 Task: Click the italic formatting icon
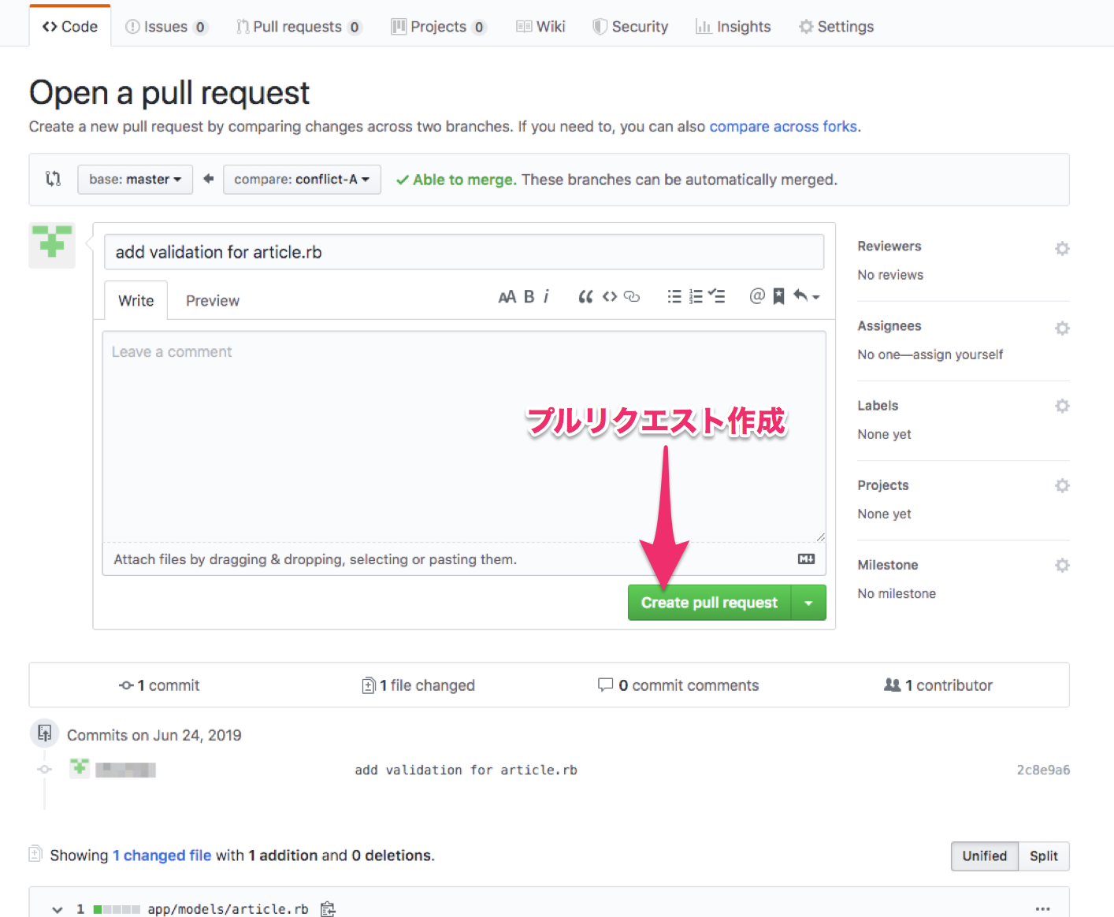click(x=546, y=297)
